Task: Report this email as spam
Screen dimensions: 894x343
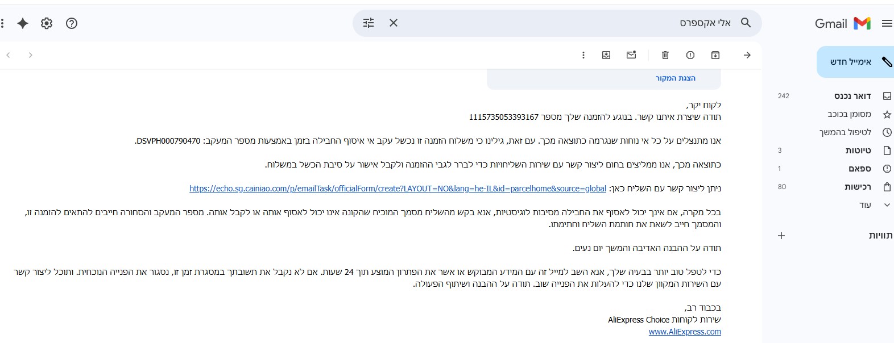Action: pos(690,55)
